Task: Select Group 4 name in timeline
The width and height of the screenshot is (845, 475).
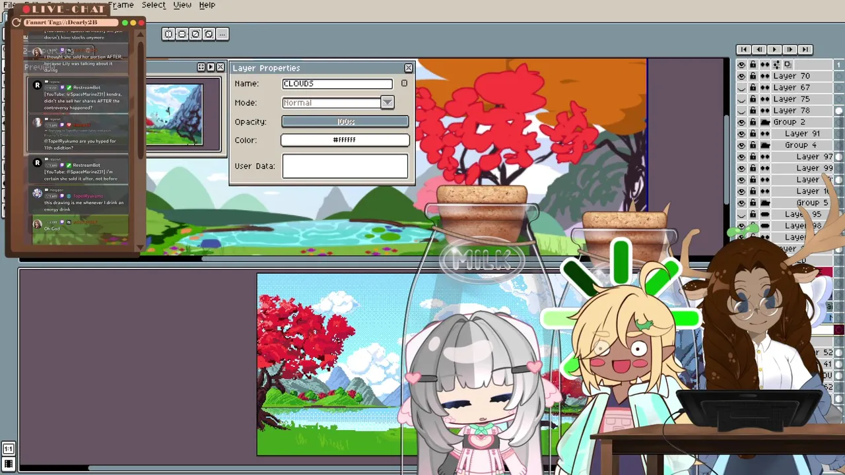Action: [x=801, y=145]
